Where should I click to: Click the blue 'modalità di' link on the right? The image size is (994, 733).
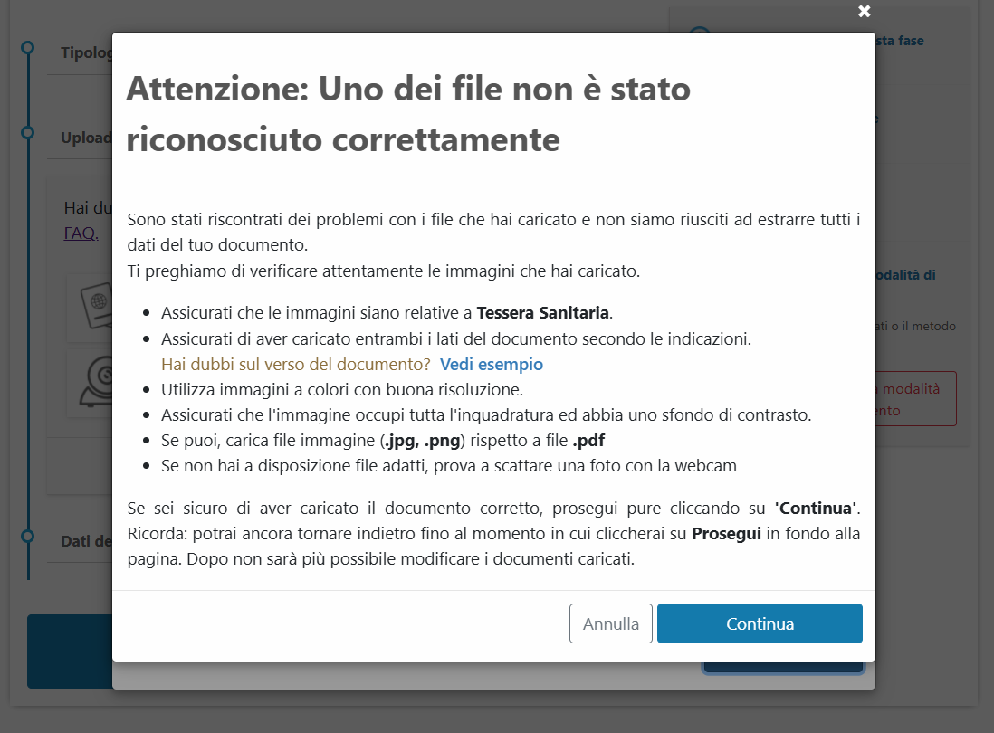point(905,275)
